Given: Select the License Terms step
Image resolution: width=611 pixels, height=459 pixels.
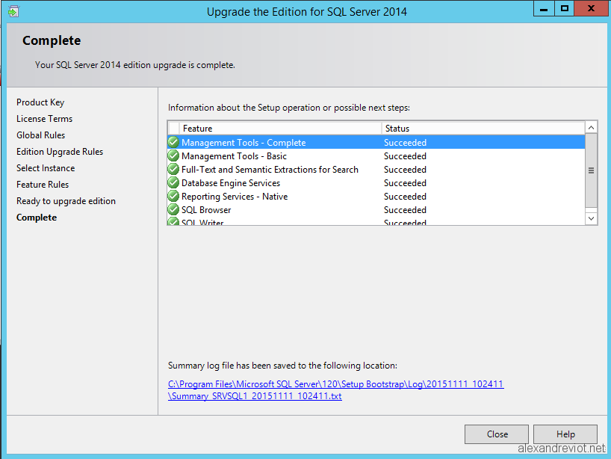Looking at the screenshot, I should coord(44,119).
